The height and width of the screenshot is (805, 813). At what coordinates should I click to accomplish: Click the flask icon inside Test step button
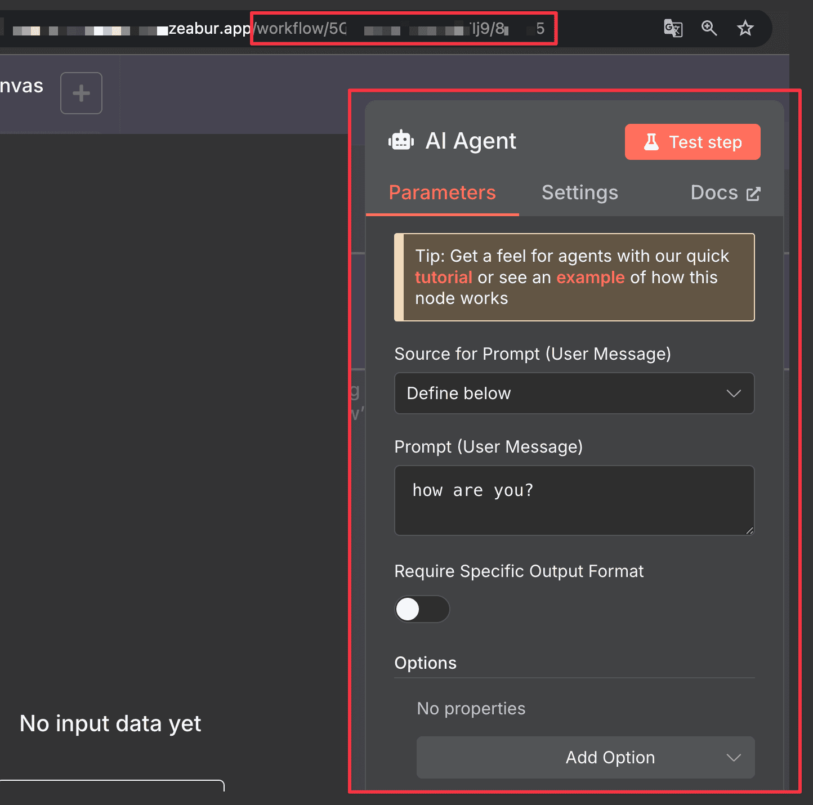(652, 142)
